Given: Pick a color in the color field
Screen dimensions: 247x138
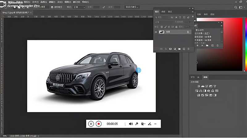Looking at the screenshot, I should (x=220, y=44).
